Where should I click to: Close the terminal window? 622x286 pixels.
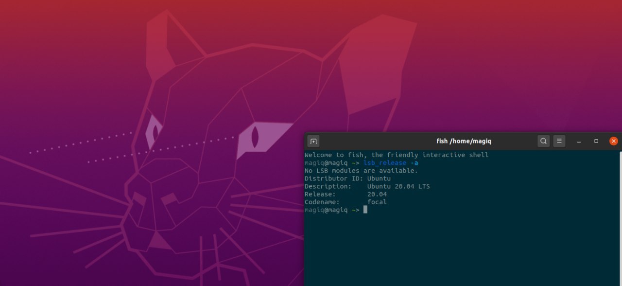click(x=614, y=141)
